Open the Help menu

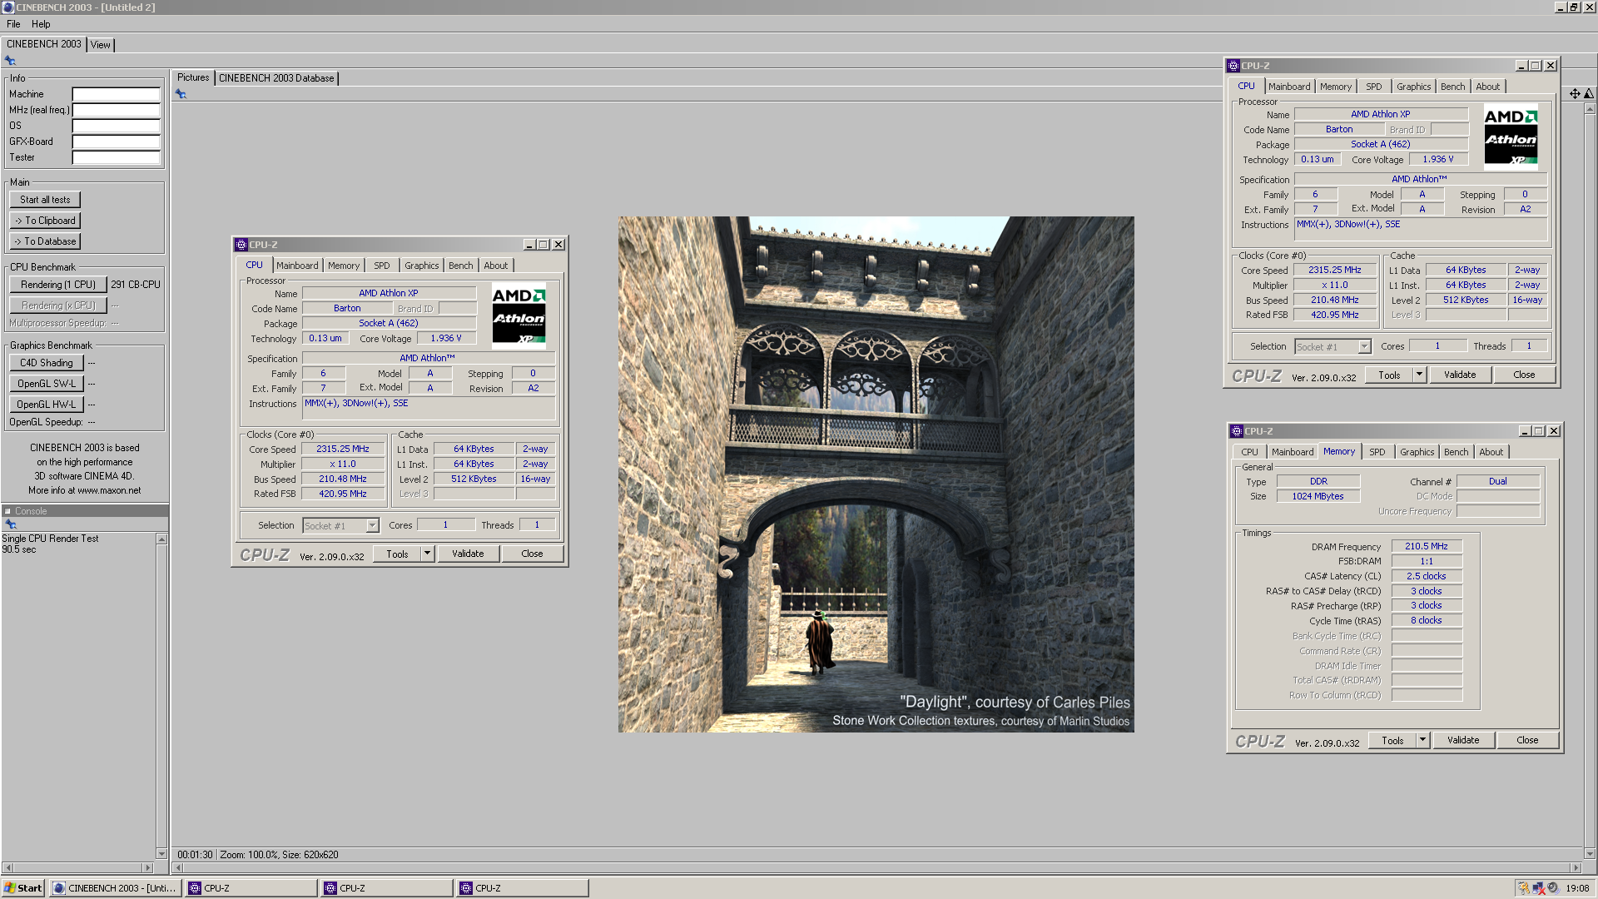point(41,24)
